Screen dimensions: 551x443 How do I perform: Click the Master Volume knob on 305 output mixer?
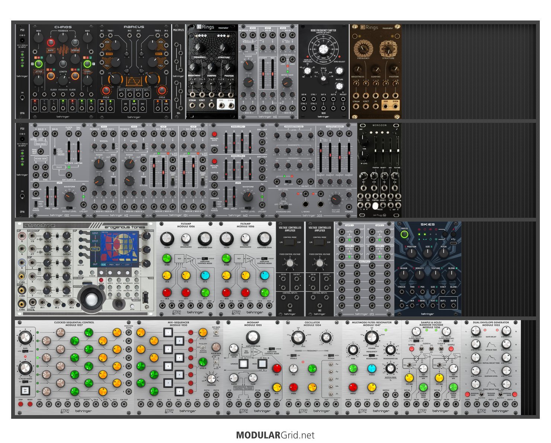click(x=336, y=200)
